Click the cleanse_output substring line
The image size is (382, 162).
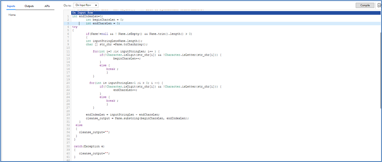point(137,118)
